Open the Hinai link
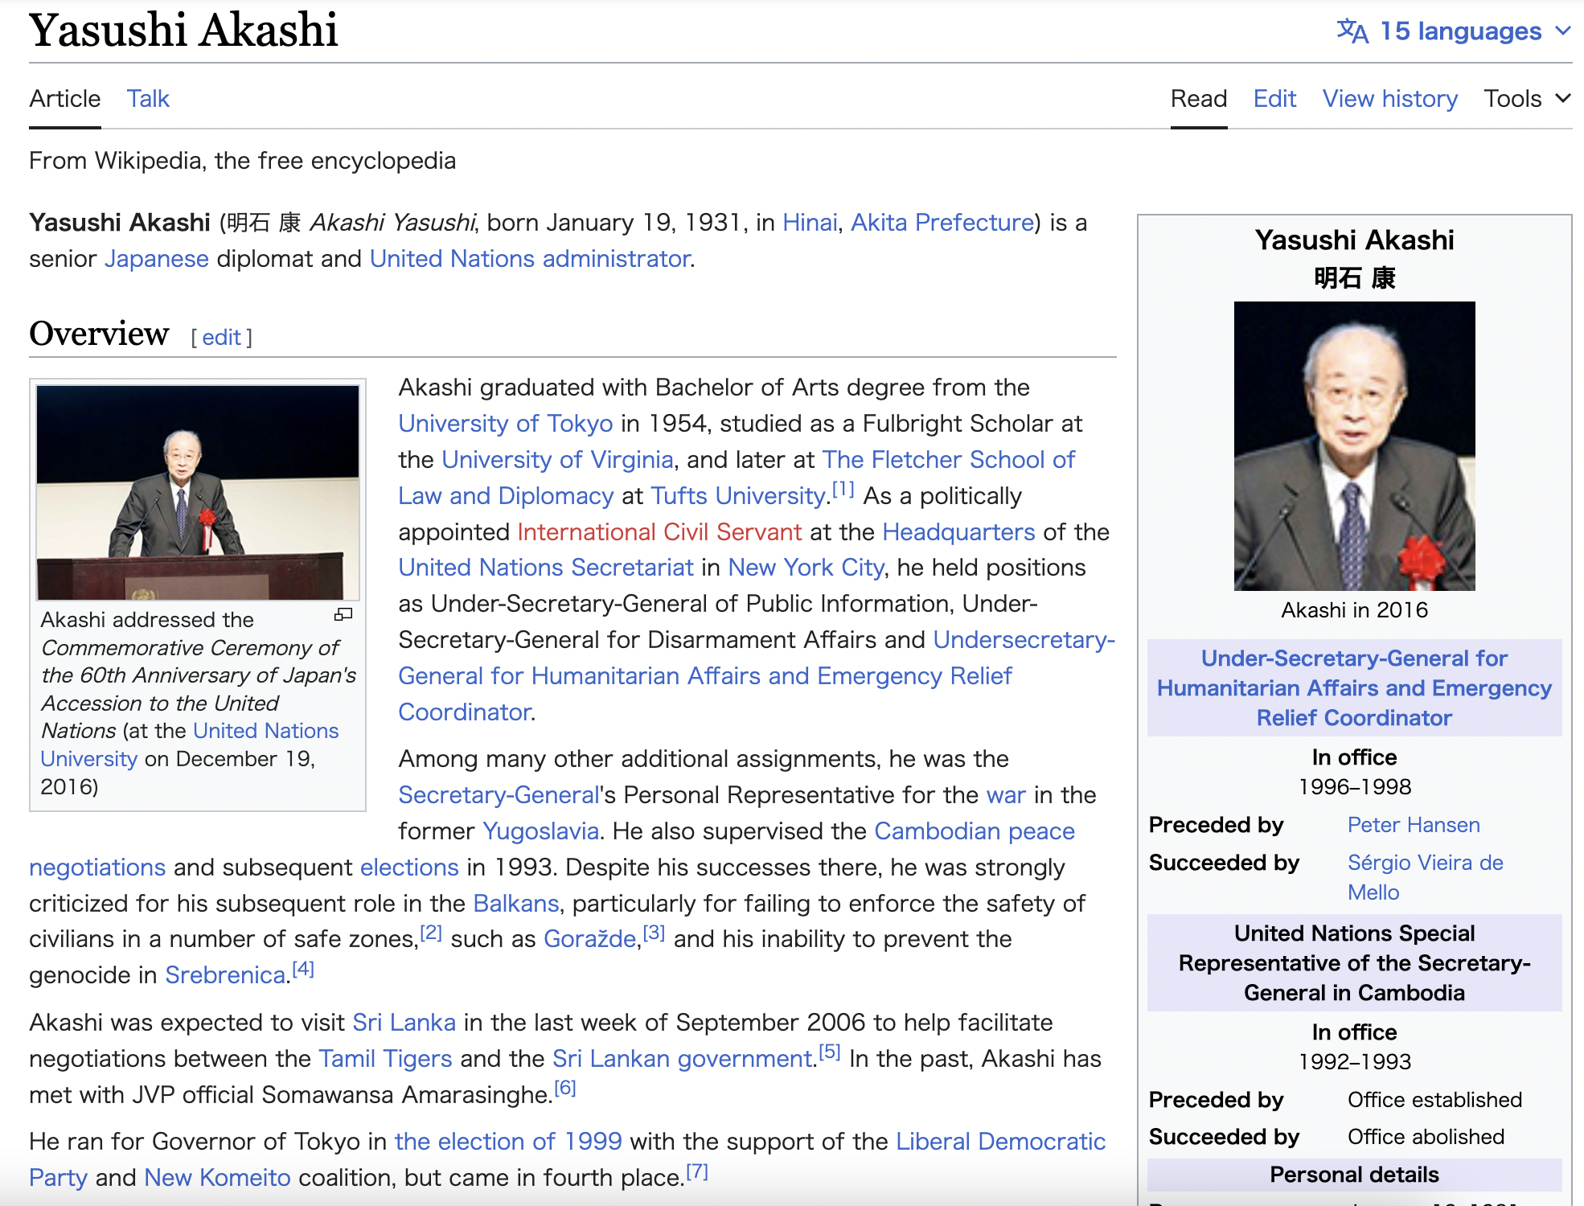This screenshot has width=1584, height=1206. pos(810,223)
